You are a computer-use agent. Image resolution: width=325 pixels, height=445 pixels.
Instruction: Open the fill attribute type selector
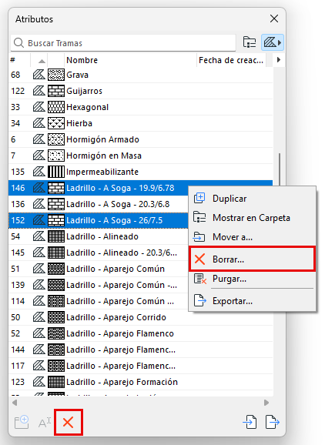[272, 43]
